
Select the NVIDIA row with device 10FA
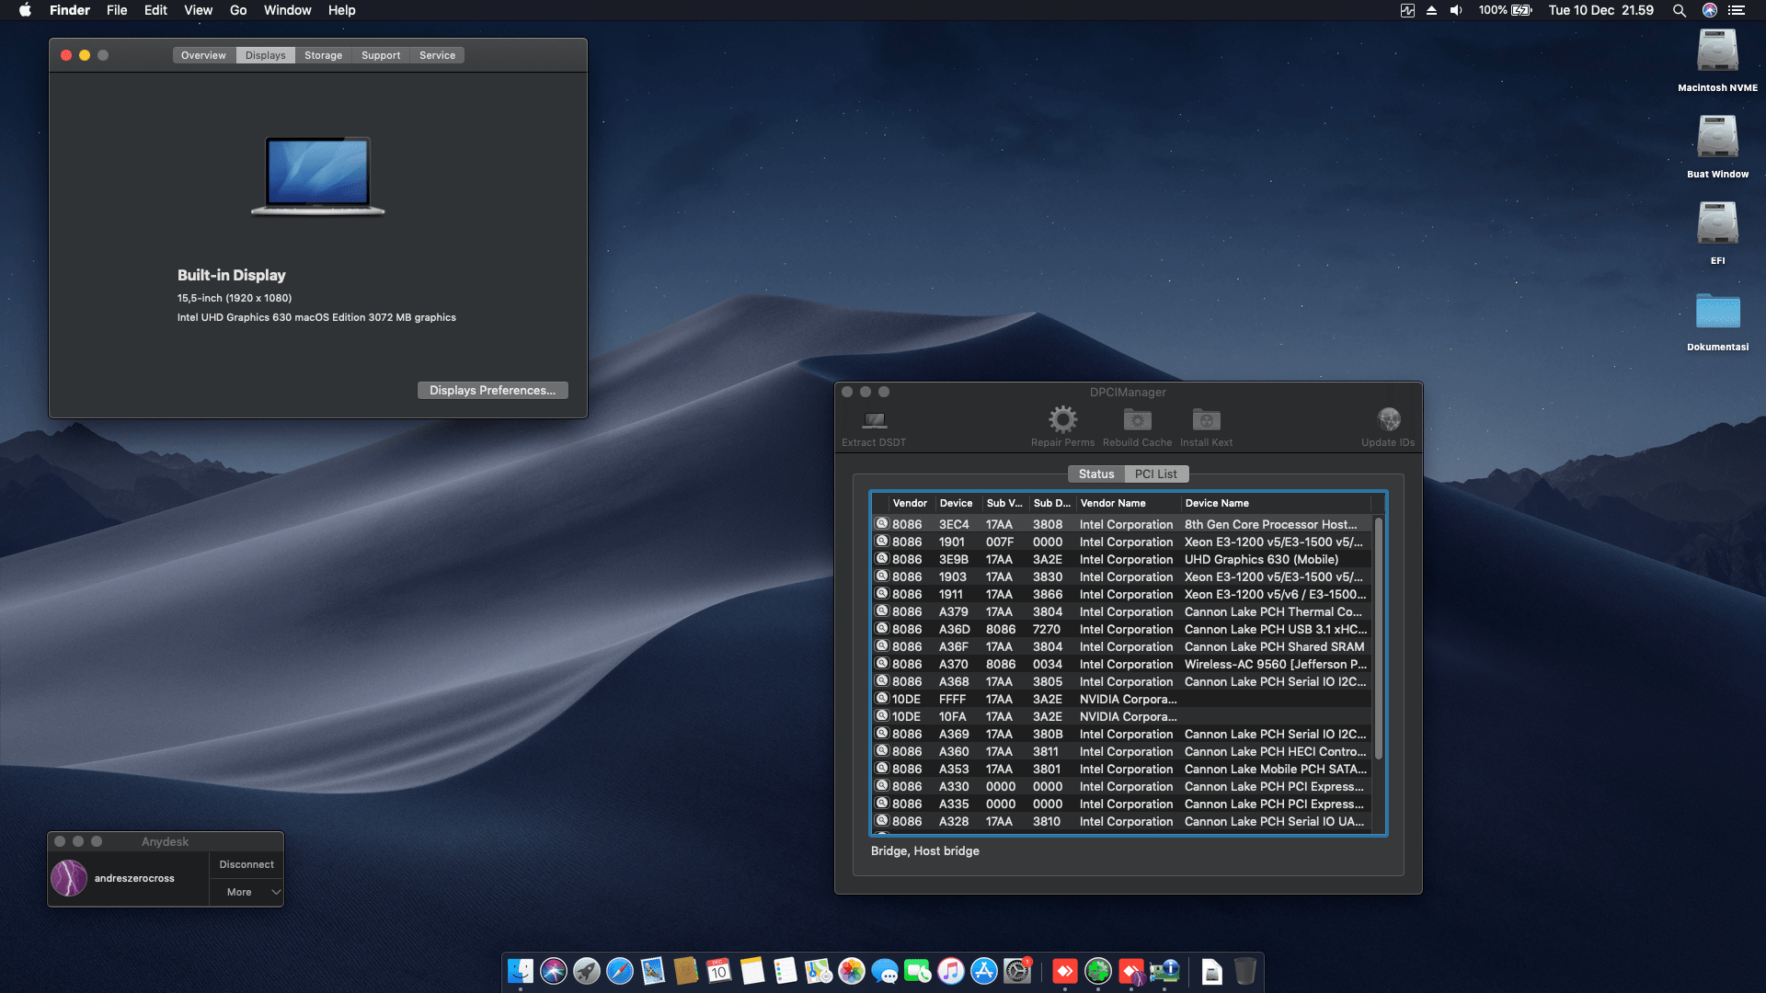(1122, 716)
